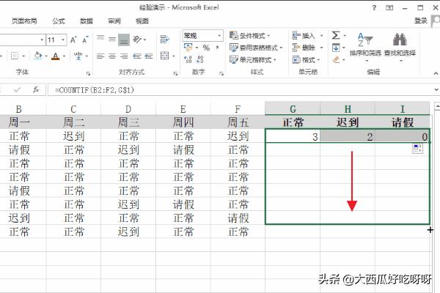Open the 数据 ribbon tab
440x293 pixels.
(87, 21)
